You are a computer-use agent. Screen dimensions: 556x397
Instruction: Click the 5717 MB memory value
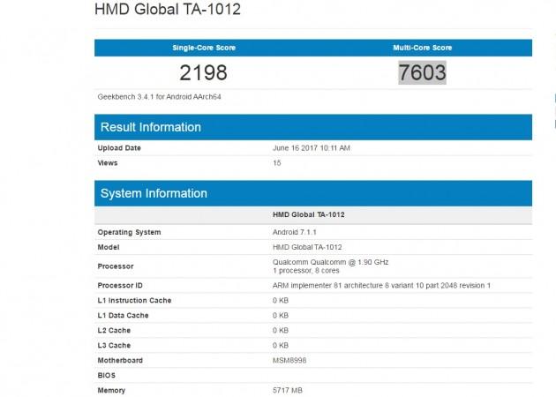click(x=288, y=390)
